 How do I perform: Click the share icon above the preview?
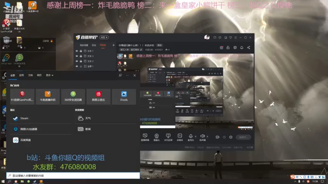tap(248, 47)
